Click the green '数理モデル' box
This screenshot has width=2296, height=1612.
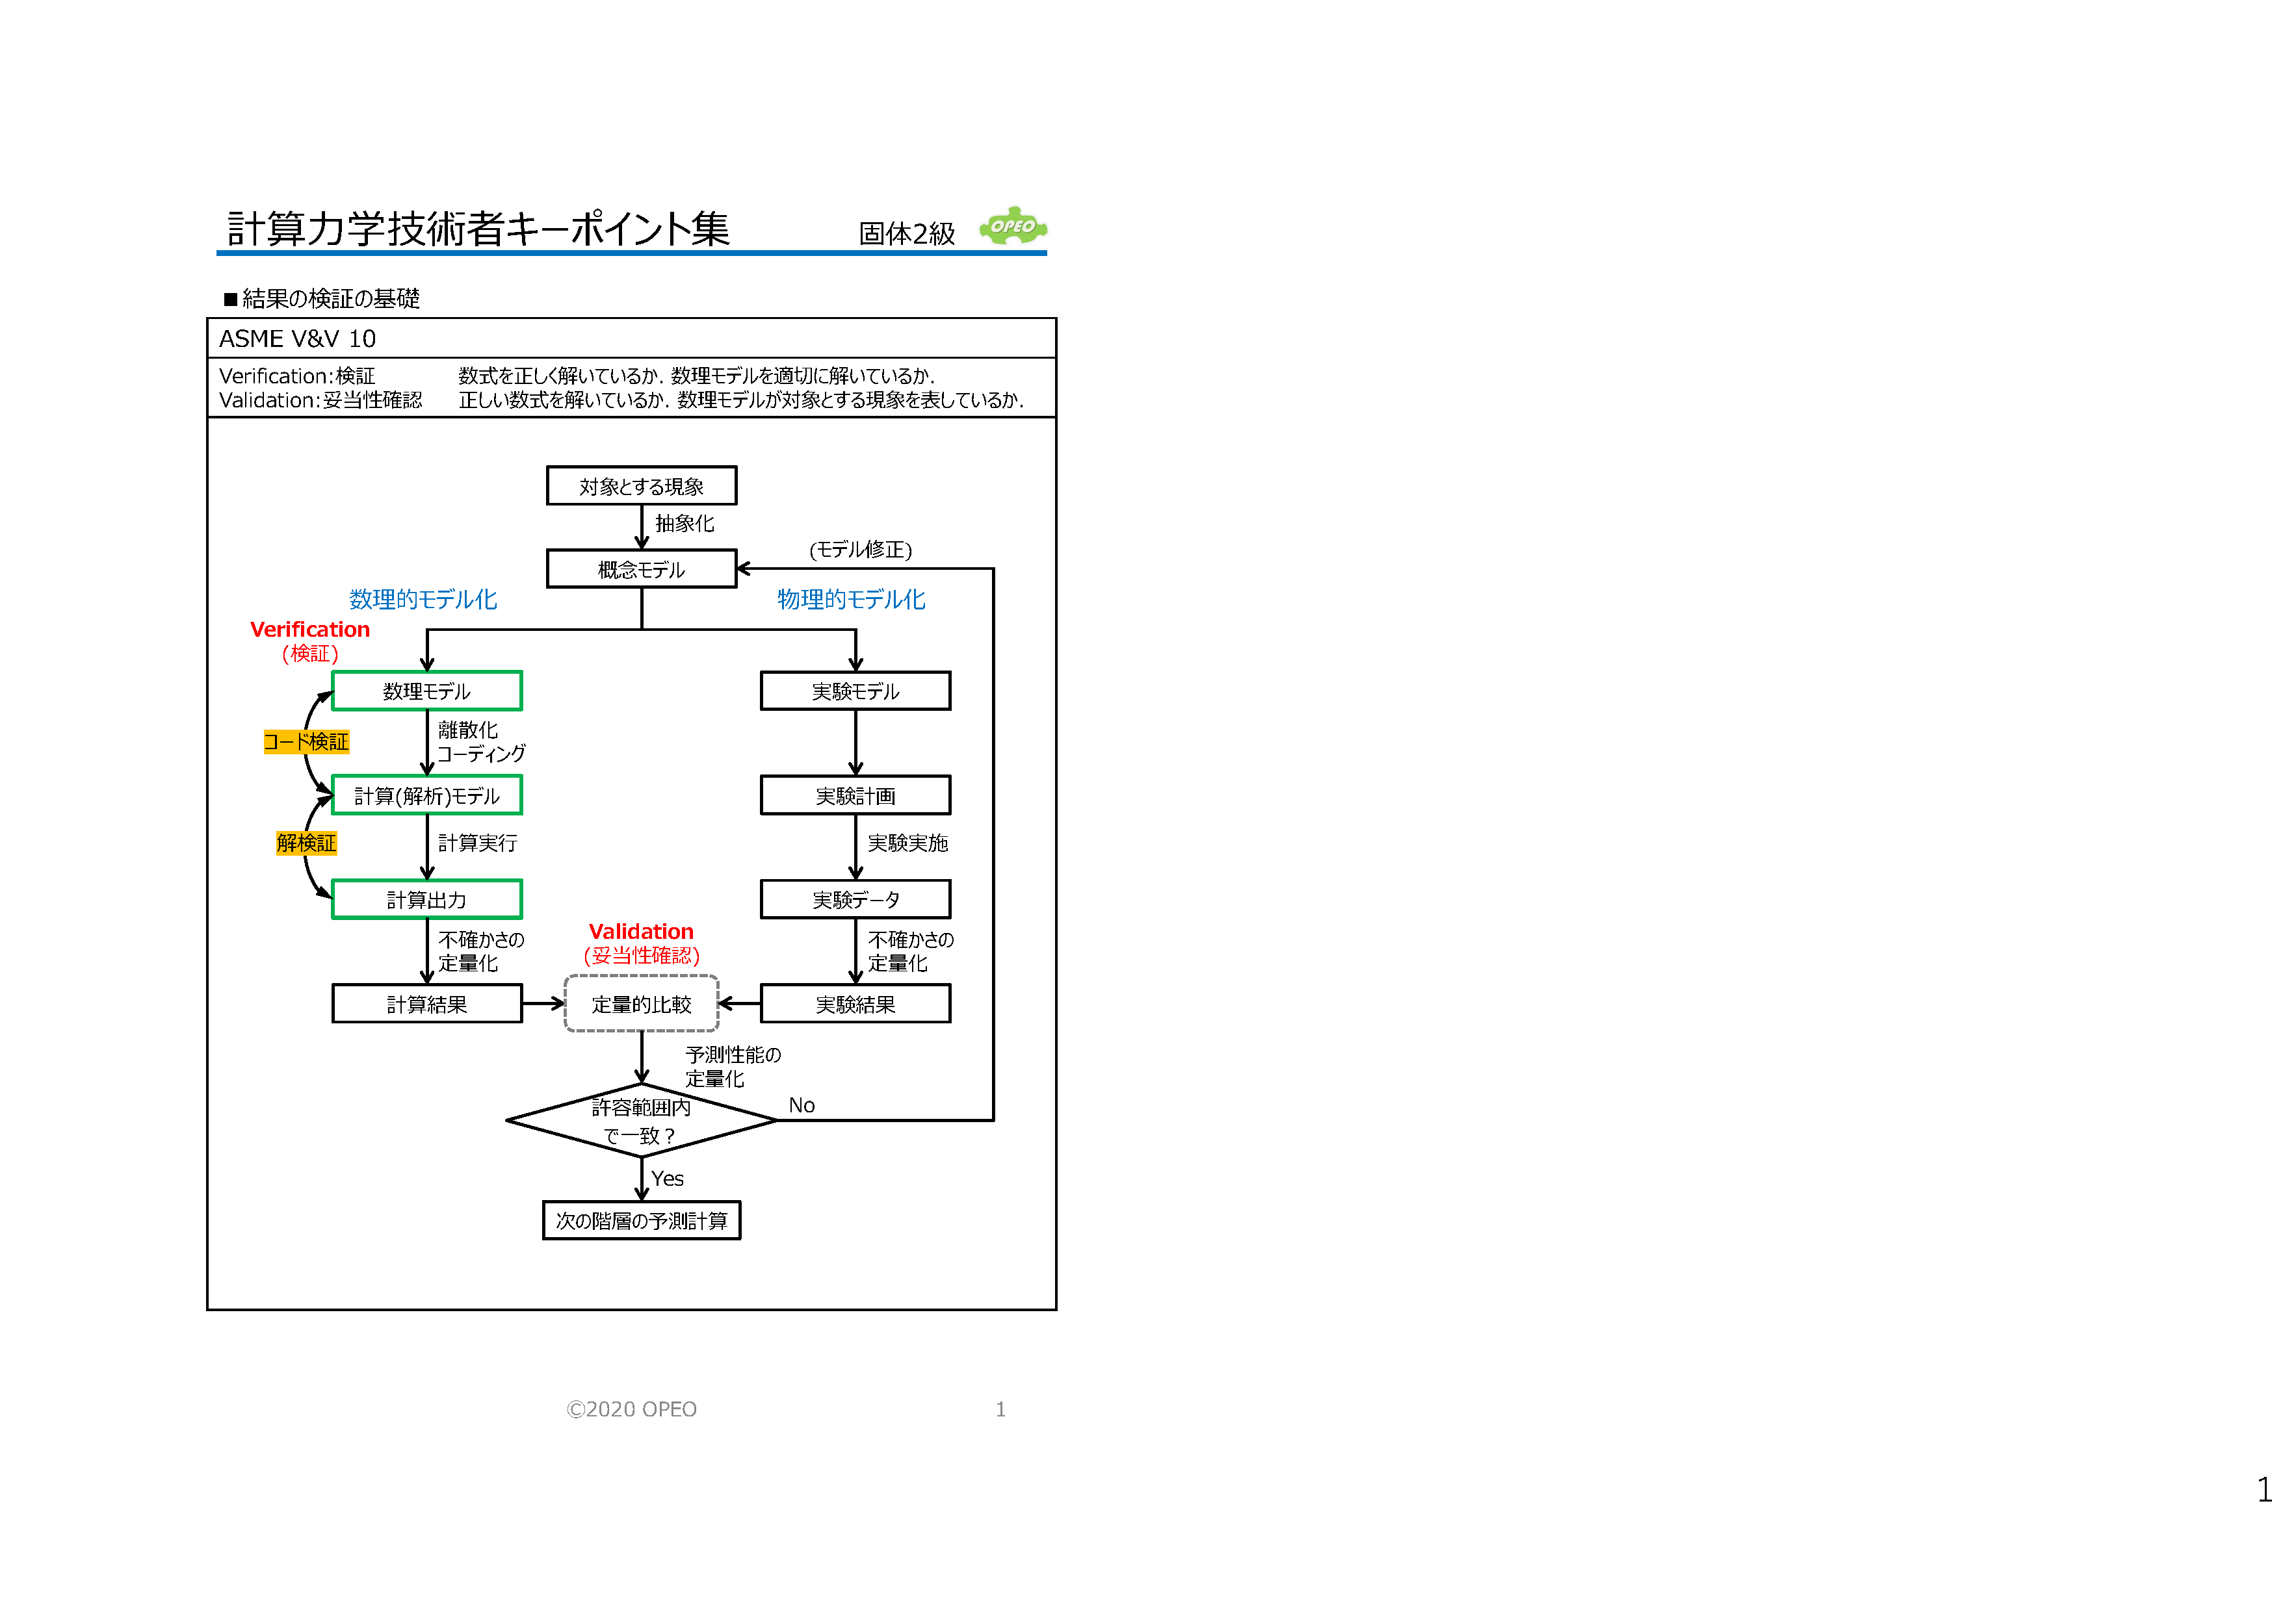tap(427, 691)
